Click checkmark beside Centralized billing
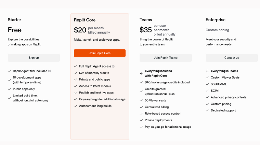The image size is (260, 145). (141, 107)
